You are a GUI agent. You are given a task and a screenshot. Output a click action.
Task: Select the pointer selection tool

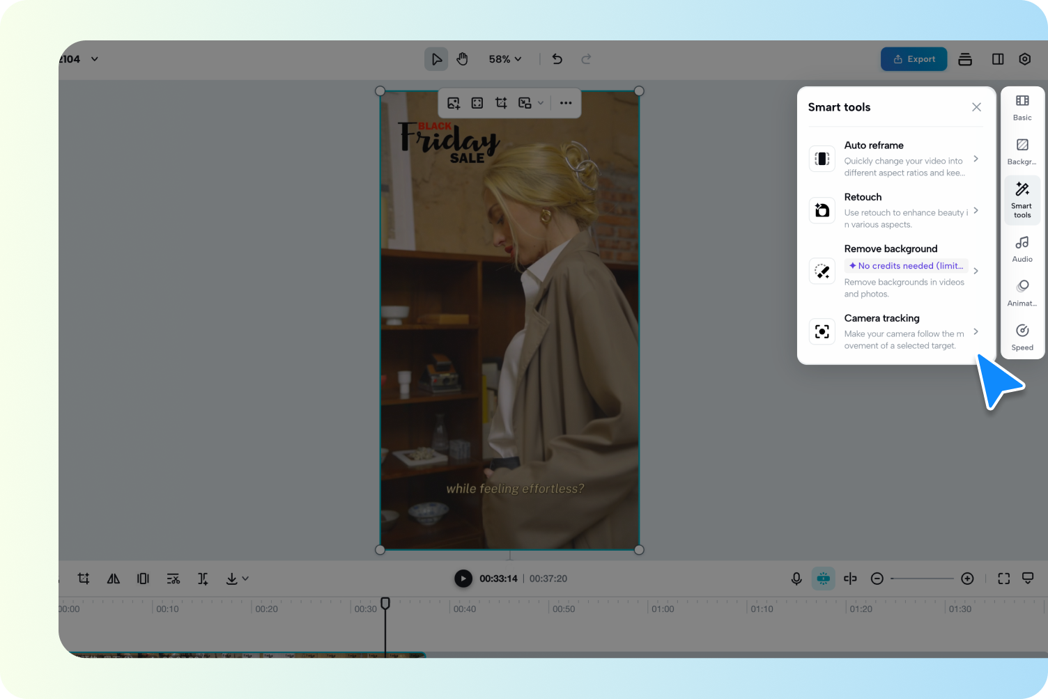pos(436,59)
